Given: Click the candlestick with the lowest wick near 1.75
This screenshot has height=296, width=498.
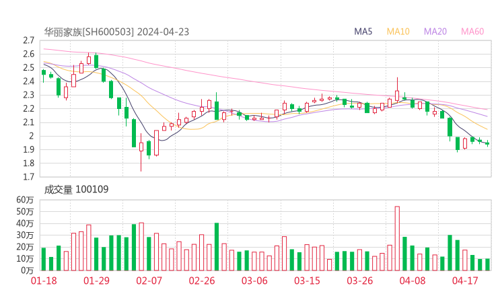Looking at the screenshot, I should (141, 153).
